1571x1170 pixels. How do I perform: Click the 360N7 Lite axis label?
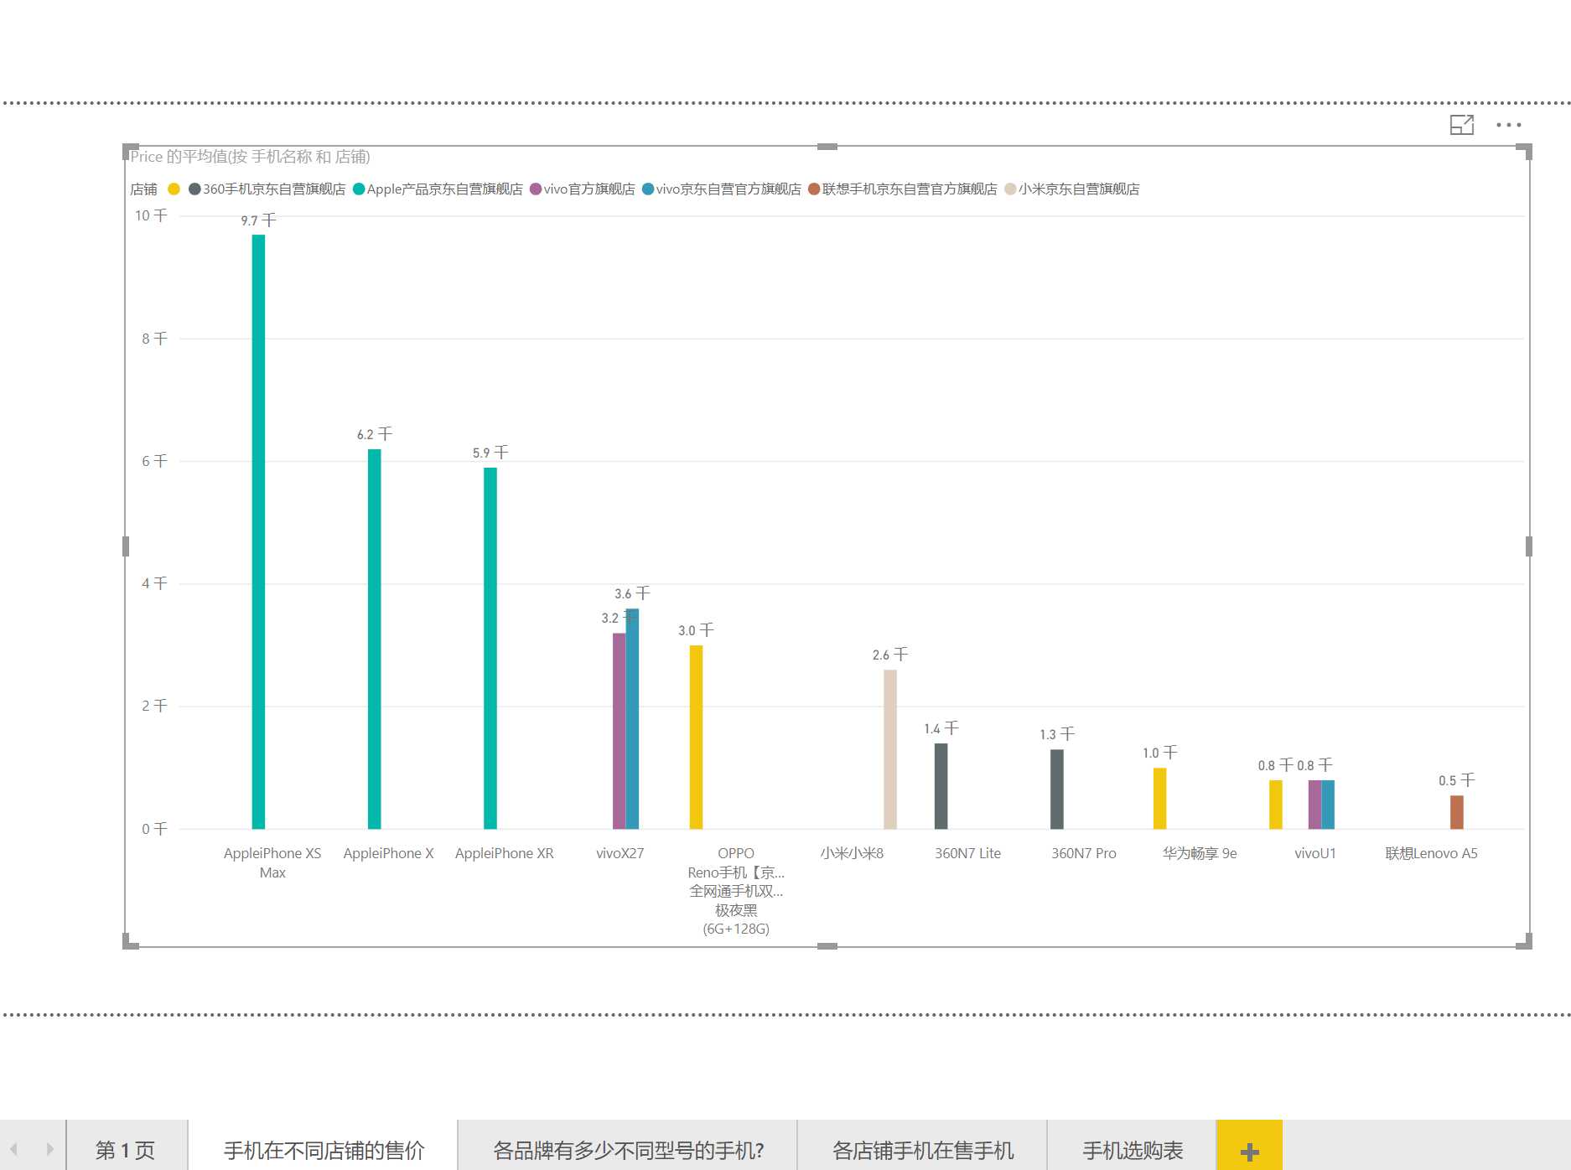967,853
